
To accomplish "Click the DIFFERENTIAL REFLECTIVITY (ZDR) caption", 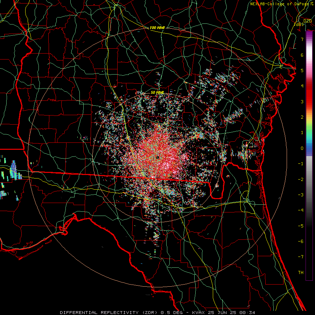I will tap(109, 313).
